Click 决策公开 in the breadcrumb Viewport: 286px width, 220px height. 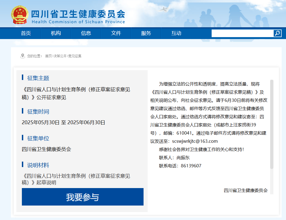[x=60, y=56]
